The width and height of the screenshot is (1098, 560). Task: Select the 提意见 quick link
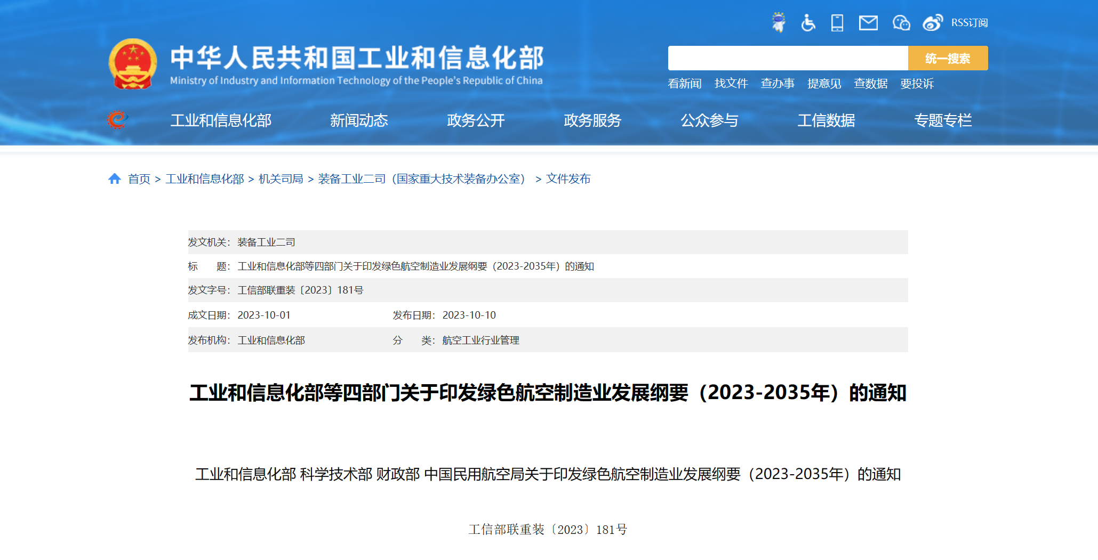[824, 84]
